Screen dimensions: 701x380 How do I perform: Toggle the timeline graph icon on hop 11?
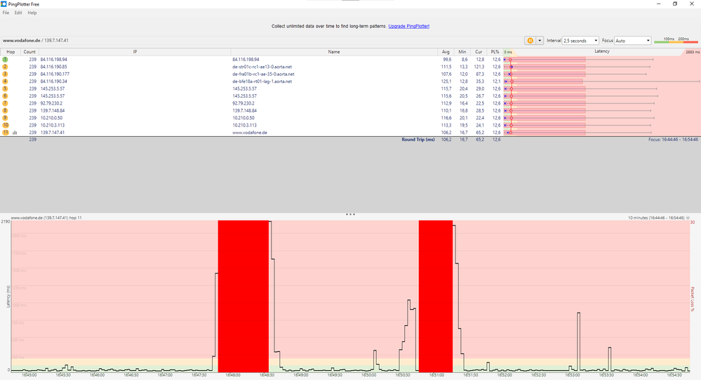(15, 133)
